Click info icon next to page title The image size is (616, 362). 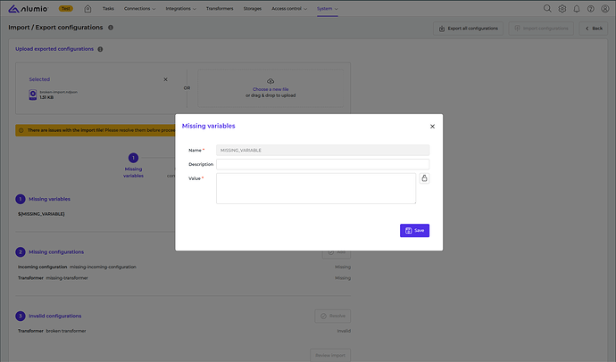click(x=110, y=28)
